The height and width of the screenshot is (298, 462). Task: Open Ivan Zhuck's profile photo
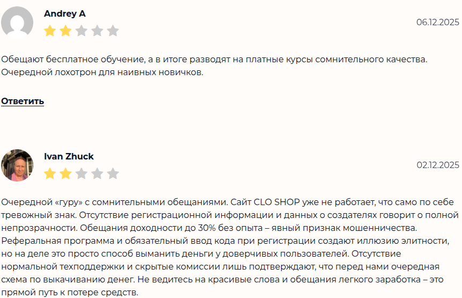click(x=17, y=165)
